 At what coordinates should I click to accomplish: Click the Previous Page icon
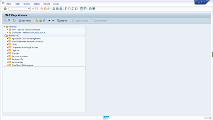point(70,9)
